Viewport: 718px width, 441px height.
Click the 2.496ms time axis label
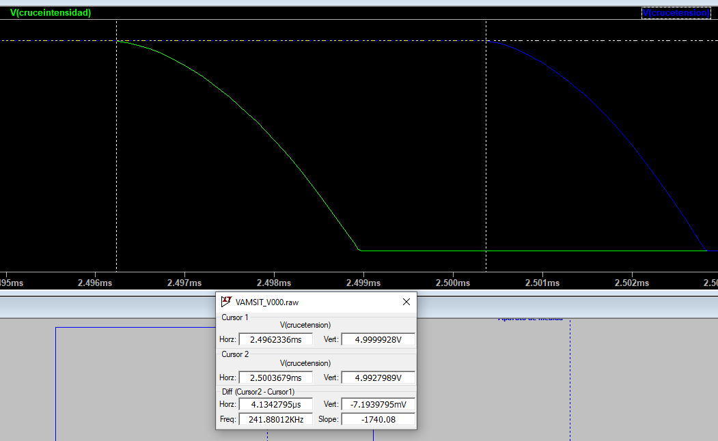(95, 283)
